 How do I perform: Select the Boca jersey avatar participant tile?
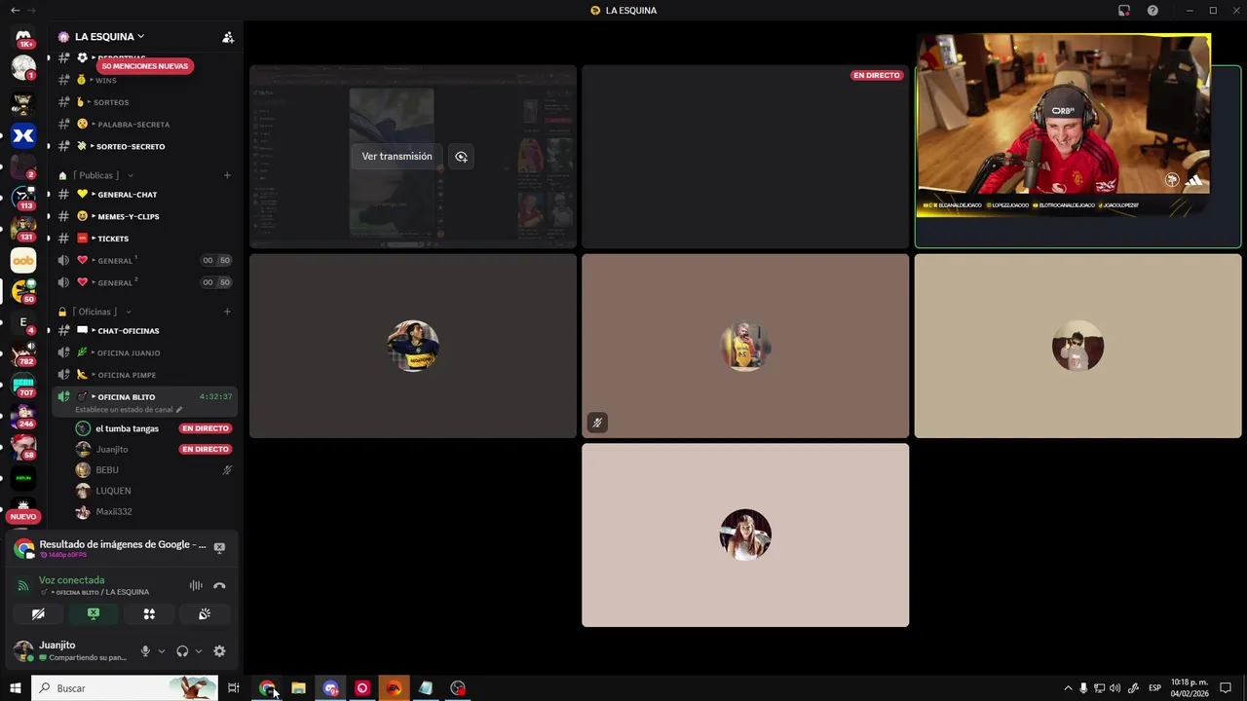(413, 346)
